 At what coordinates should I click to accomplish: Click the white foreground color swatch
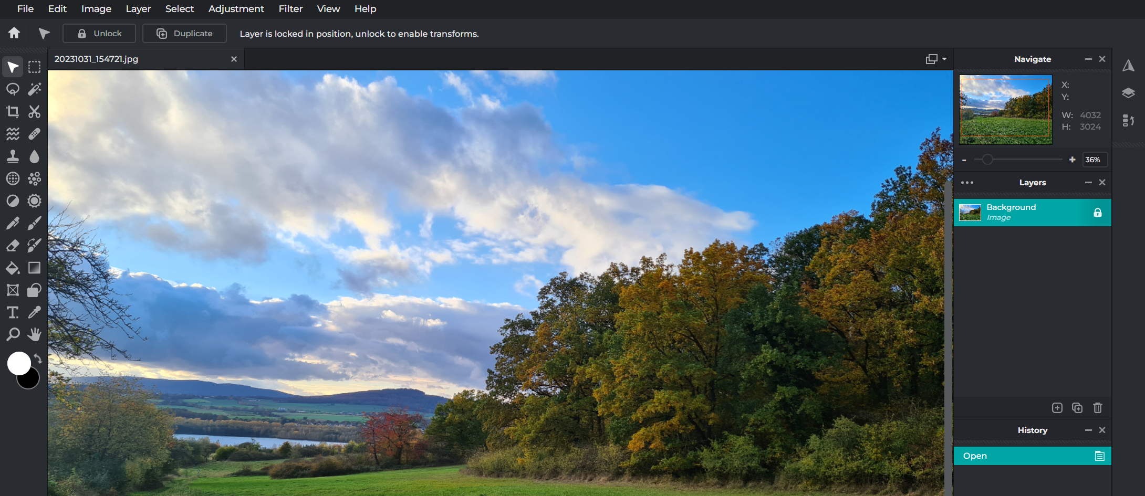click(18, 363)
